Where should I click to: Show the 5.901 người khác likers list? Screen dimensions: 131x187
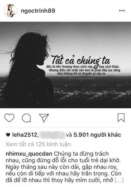point(97,135)
